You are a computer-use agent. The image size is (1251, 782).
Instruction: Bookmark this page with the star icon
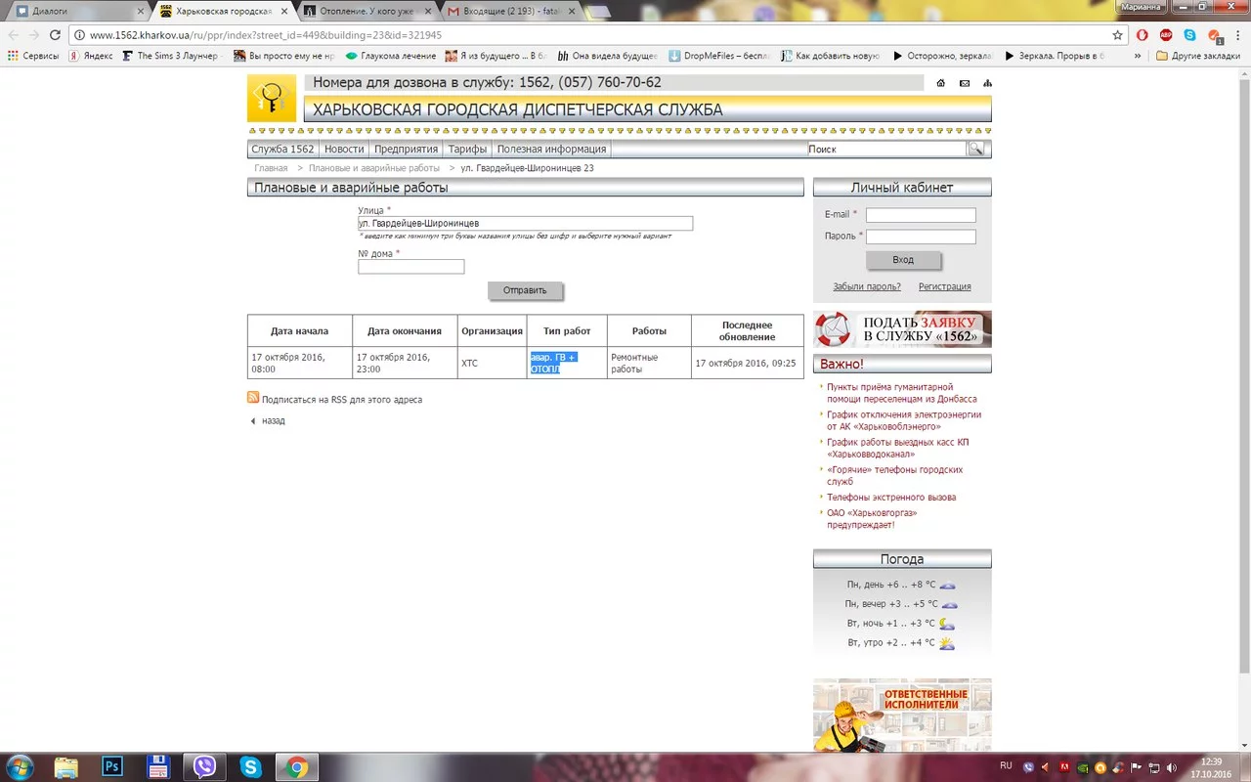click(x=1117, y=34)
